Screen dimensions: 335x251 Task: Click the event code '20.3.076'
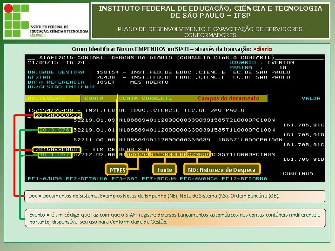pyautogui.click(x=55, y=130)
